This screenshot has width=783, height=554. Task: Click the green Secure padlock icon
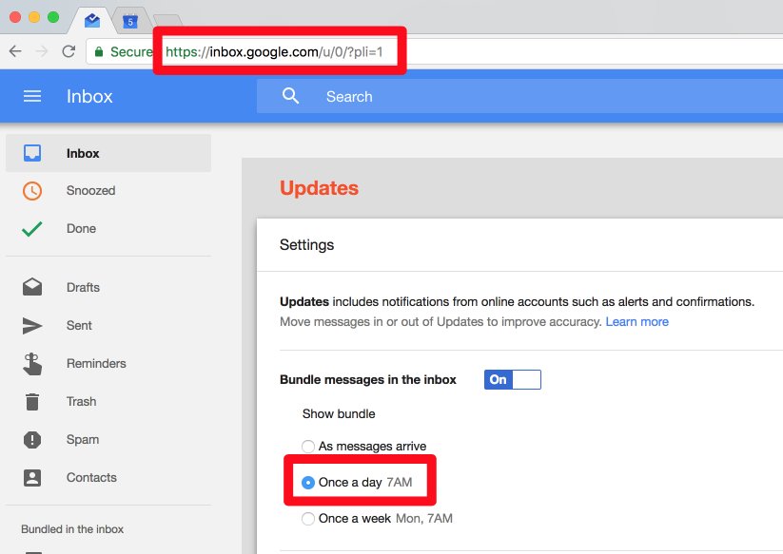click(x=99, y=51)
